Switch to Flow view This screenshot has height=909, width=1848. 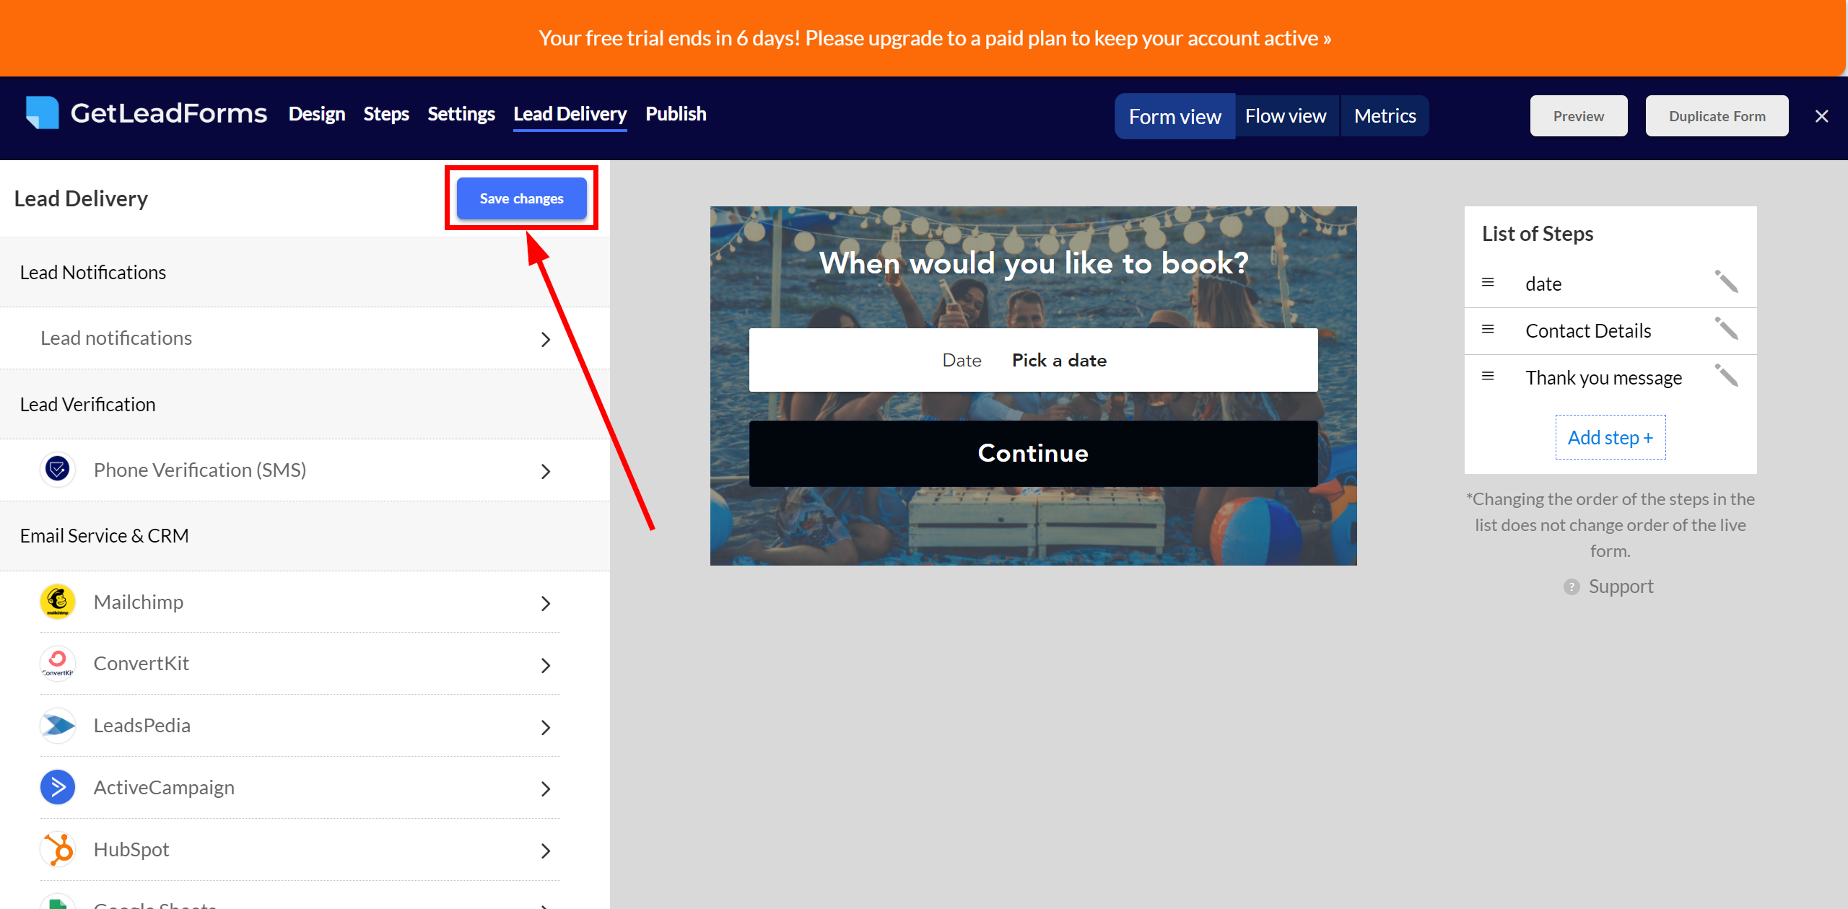coord(1286,116)
